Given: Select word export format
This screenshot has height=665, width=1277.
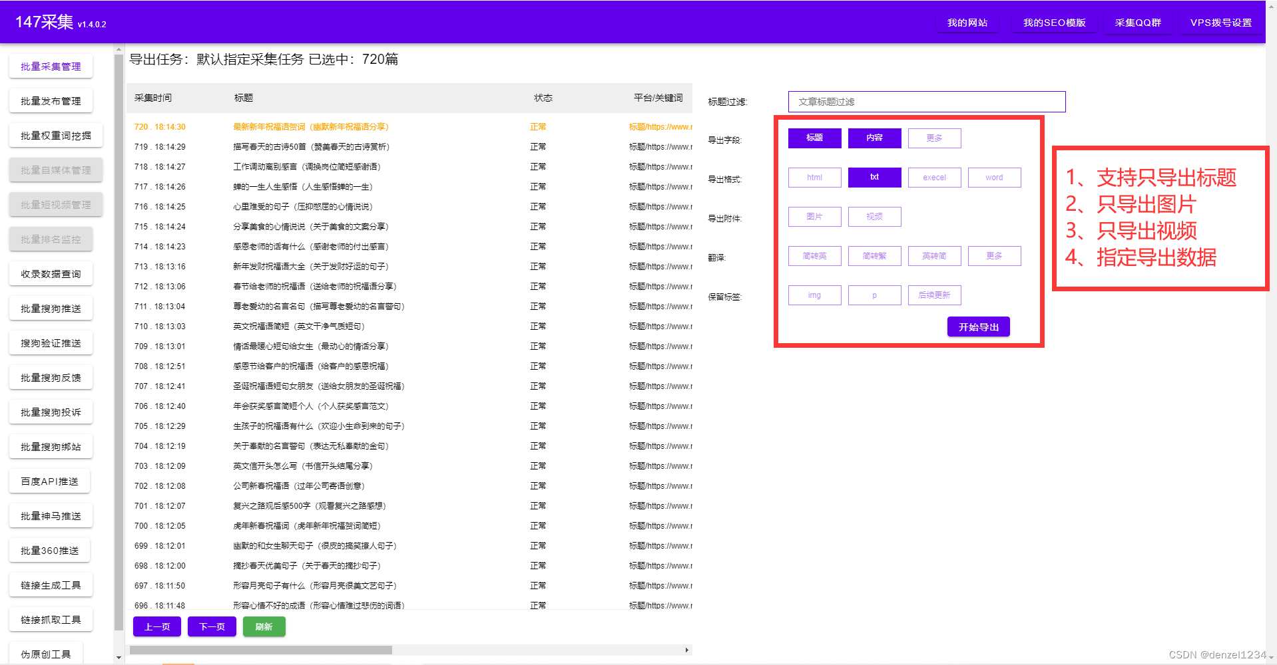Looking at the screenshot, I should tap(995, 178).
